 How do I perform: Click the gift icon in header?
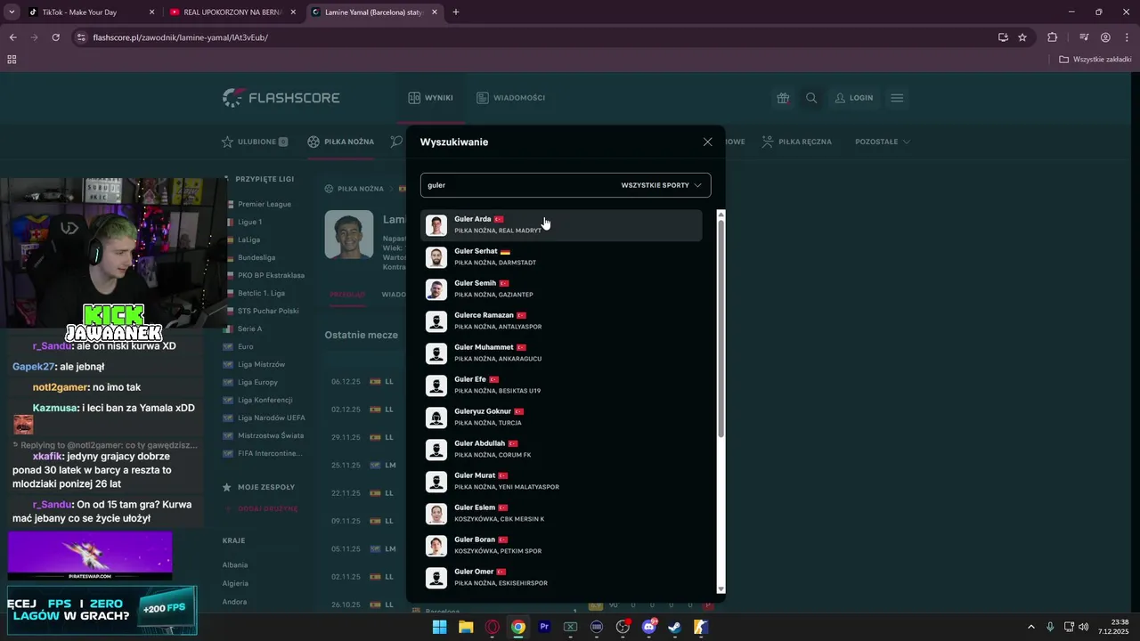[x=783, y=98]
